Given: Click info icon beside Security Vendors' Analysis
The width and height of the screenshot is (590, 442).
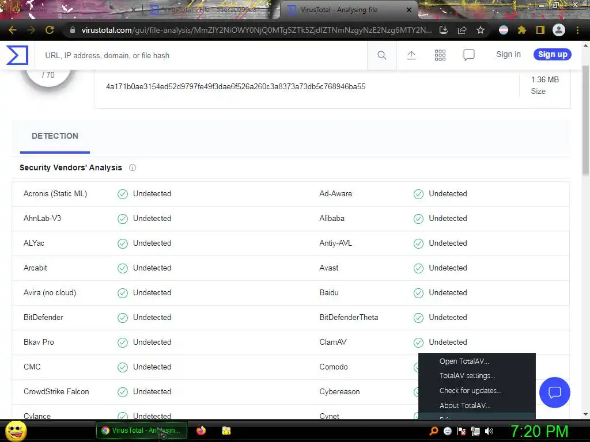Looking at the screenshot, I should click(133, 167).
